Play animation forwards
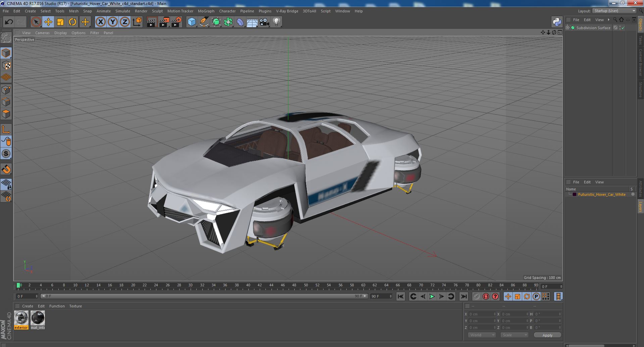The width and height of the screenshot is (644, 347). click(432, 296)
